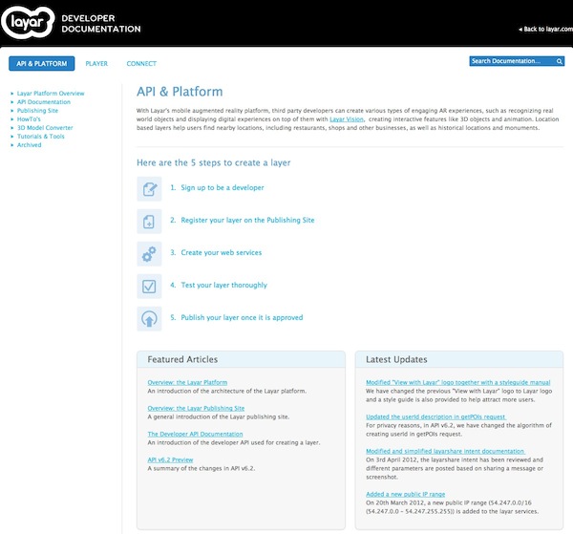Viewport: 573px width, 534px height.
Task: Open Archived in sidebar
Action: [x=30, y=145]
